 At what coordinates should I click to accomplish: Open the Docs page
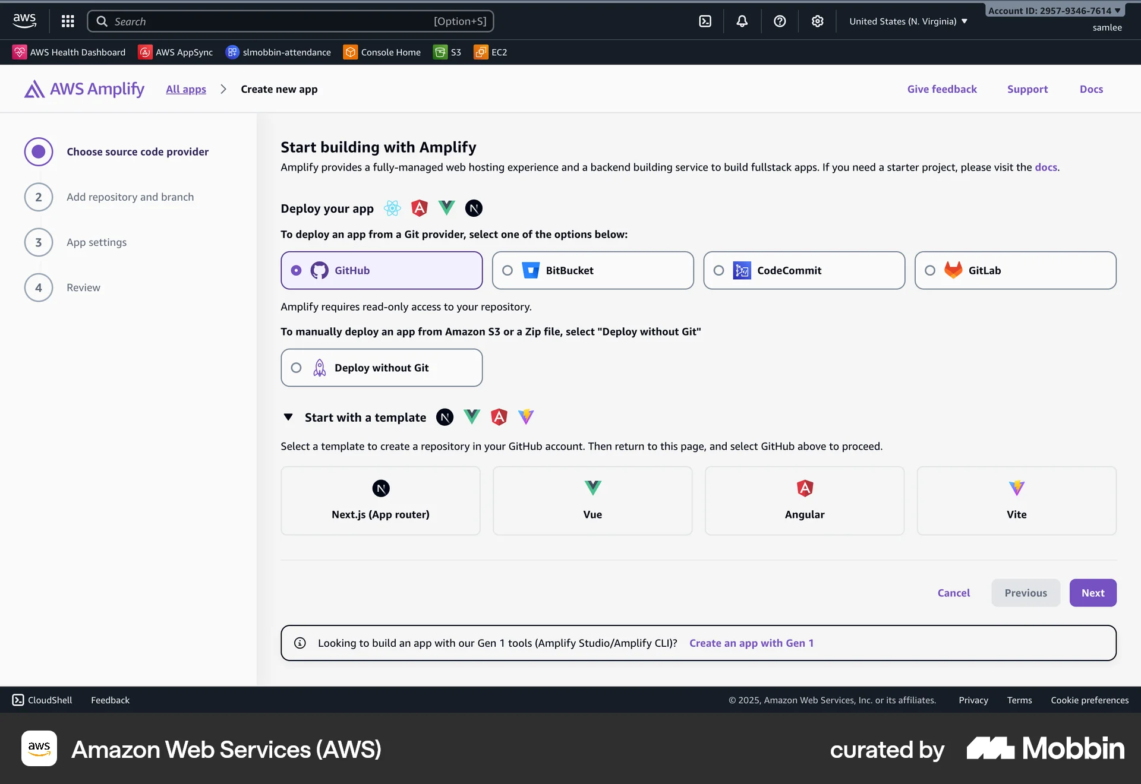pyautogui.click(x=1092, y=89)
